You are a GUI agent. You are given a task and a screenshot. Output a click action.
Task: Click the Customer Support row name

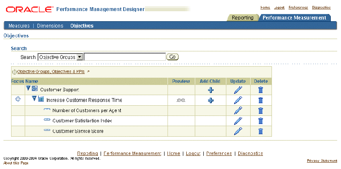tap(60, 90)
